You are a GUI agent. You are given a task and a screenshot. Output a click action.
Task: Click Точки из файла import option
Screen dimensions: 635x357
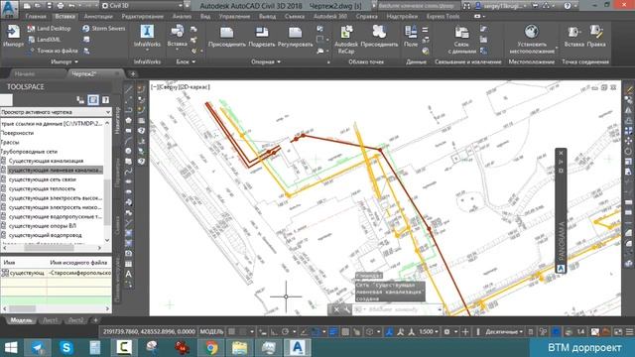53,51
